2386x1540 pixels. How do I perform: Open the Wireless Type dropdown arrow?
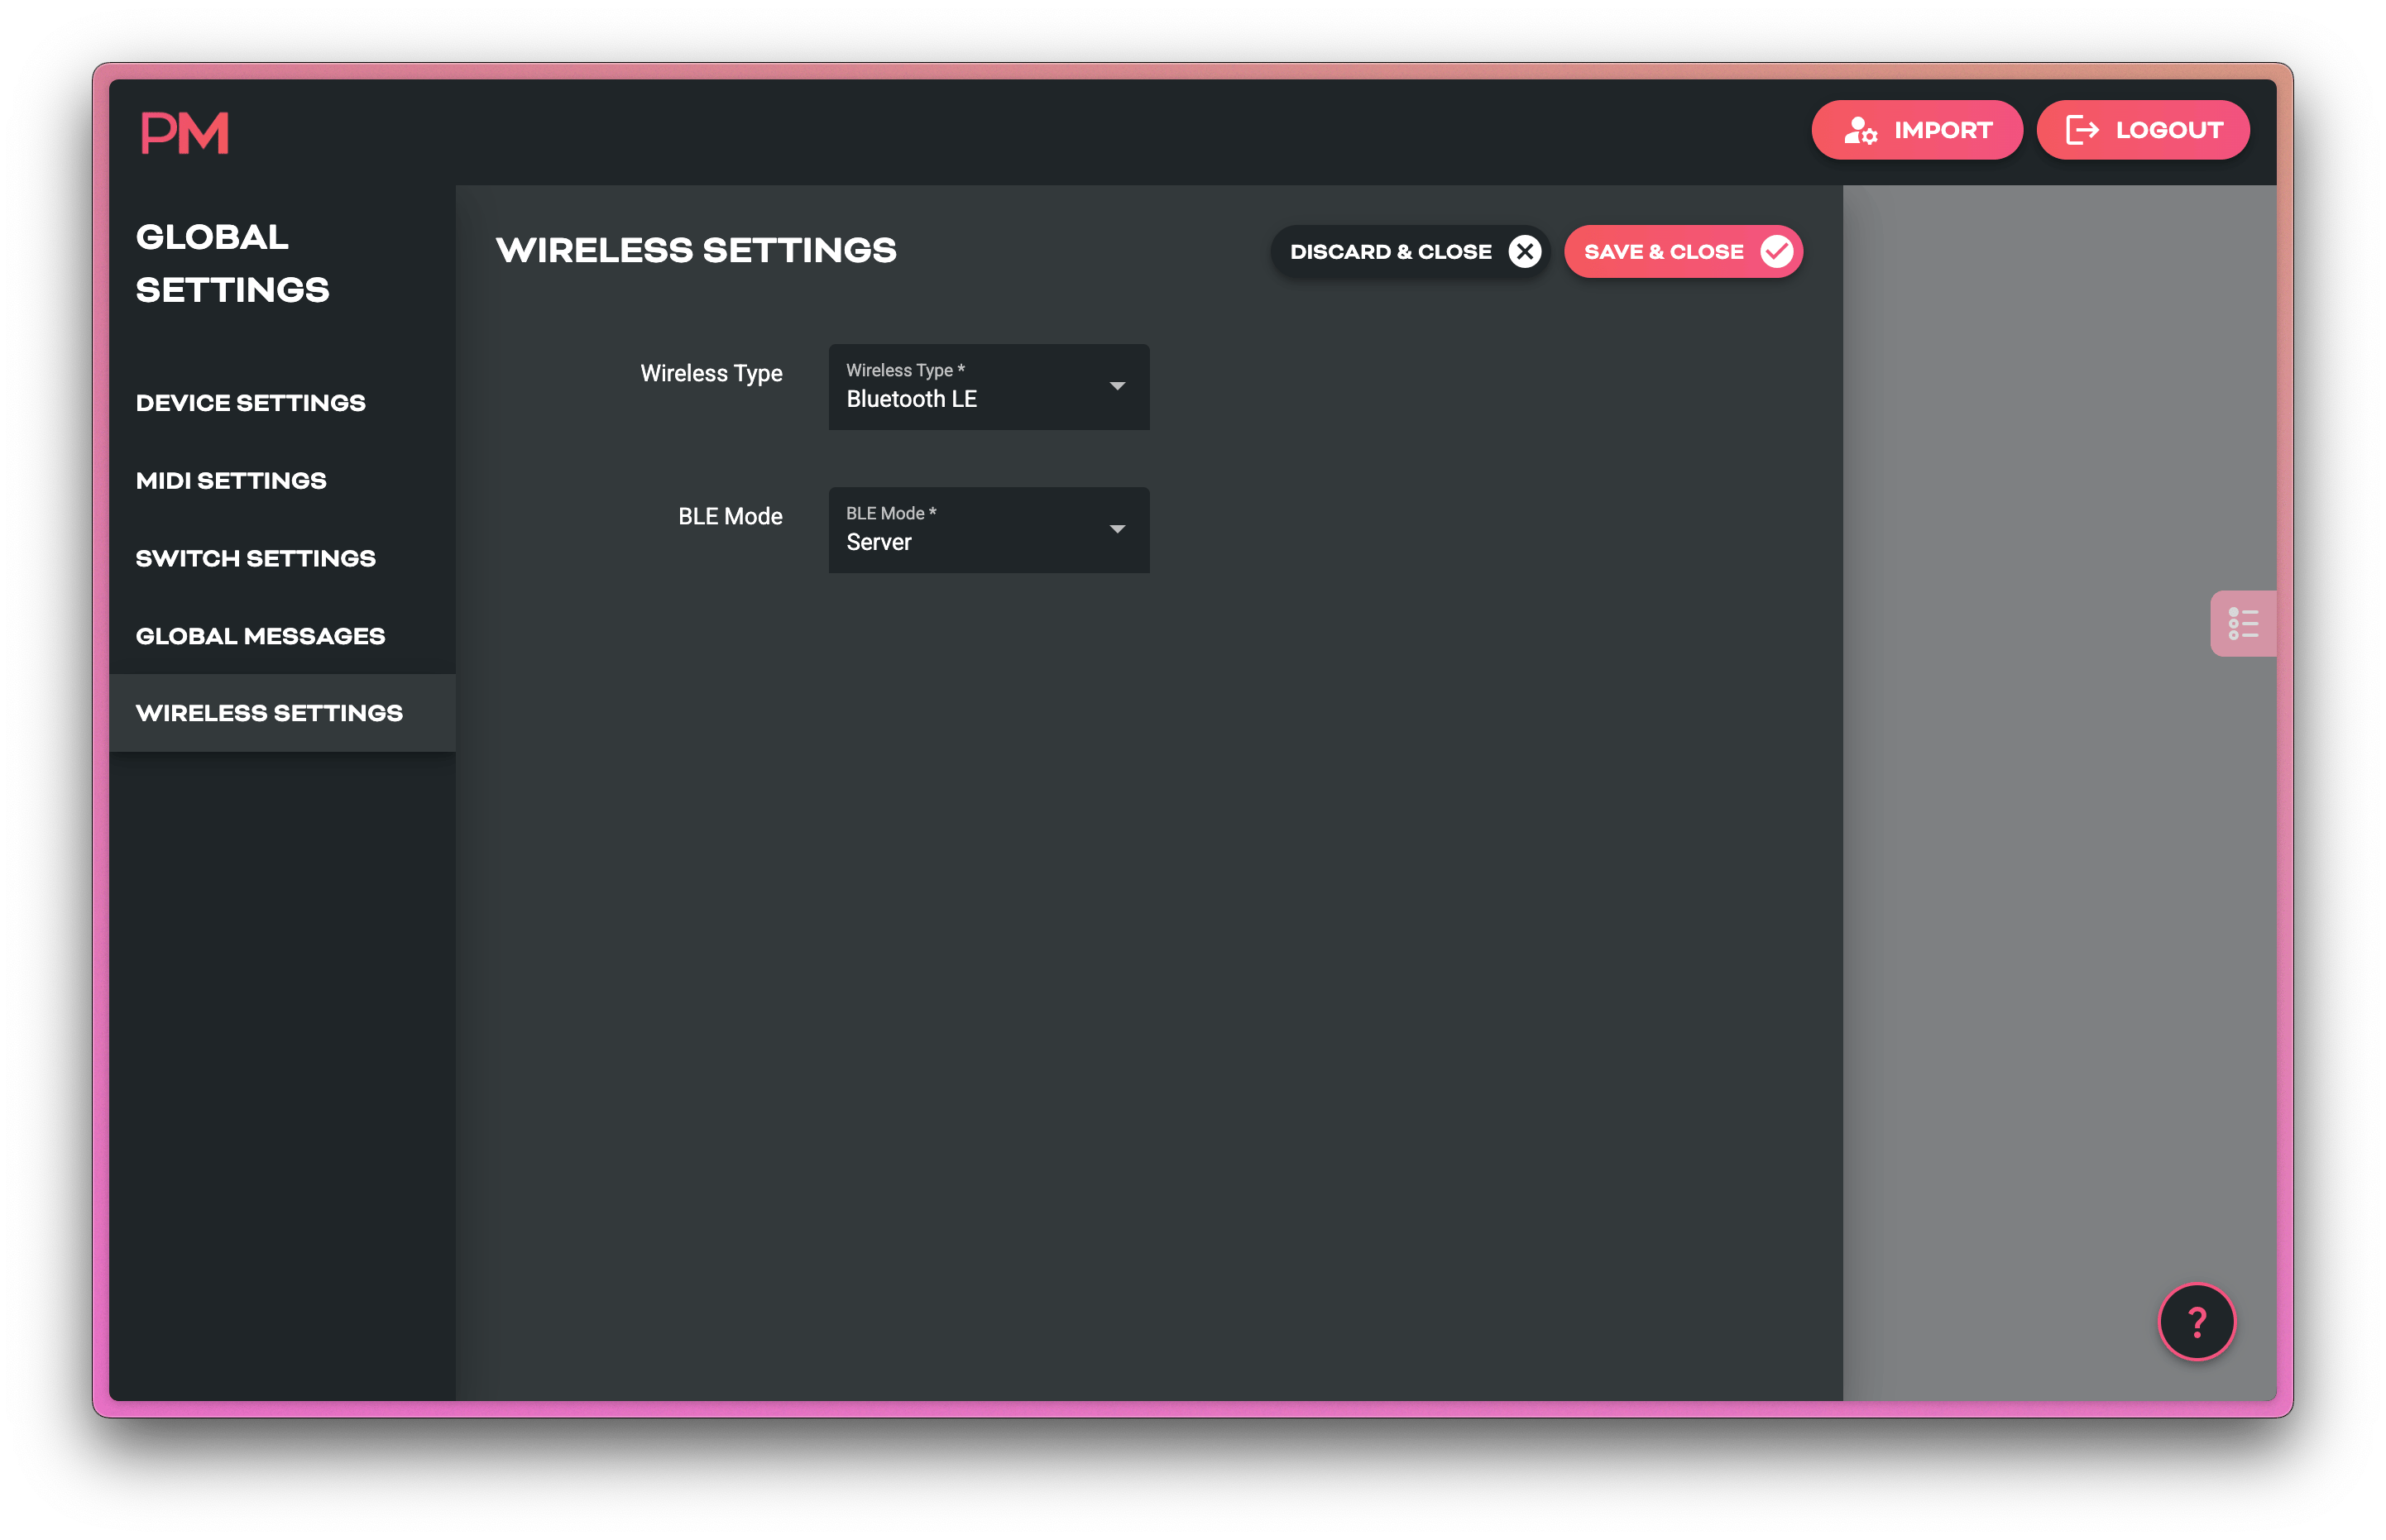1118,386
